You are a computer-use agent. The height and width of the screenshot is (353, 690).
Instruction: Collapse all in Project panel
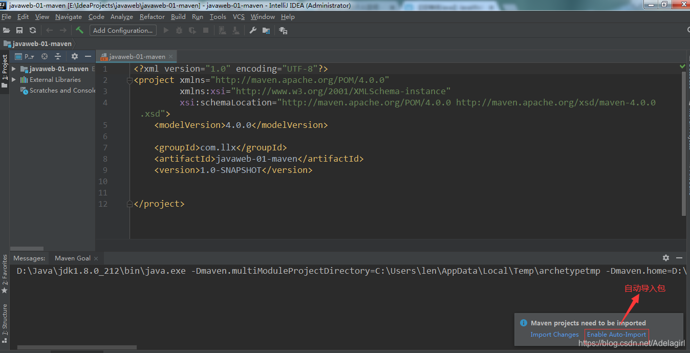(x=58, y=56)
